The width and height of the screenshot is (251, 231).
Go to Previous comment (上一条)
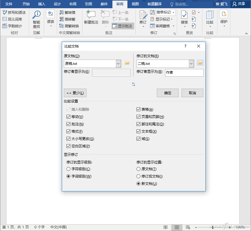tap(121, 12)
